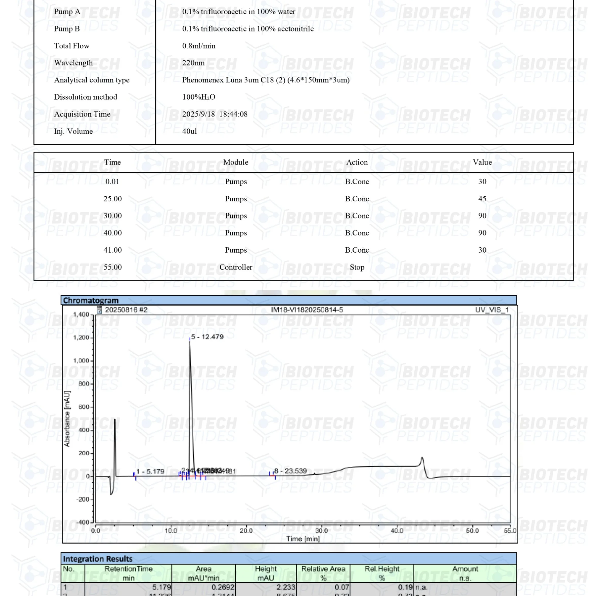The width and height of the screenshot is (599, 596).
Task: Click the RetentionTime column header
Action: point(128,573)
